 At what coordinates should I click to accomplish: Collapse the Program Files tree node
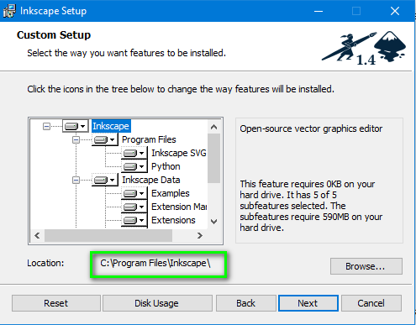point(76,139)
